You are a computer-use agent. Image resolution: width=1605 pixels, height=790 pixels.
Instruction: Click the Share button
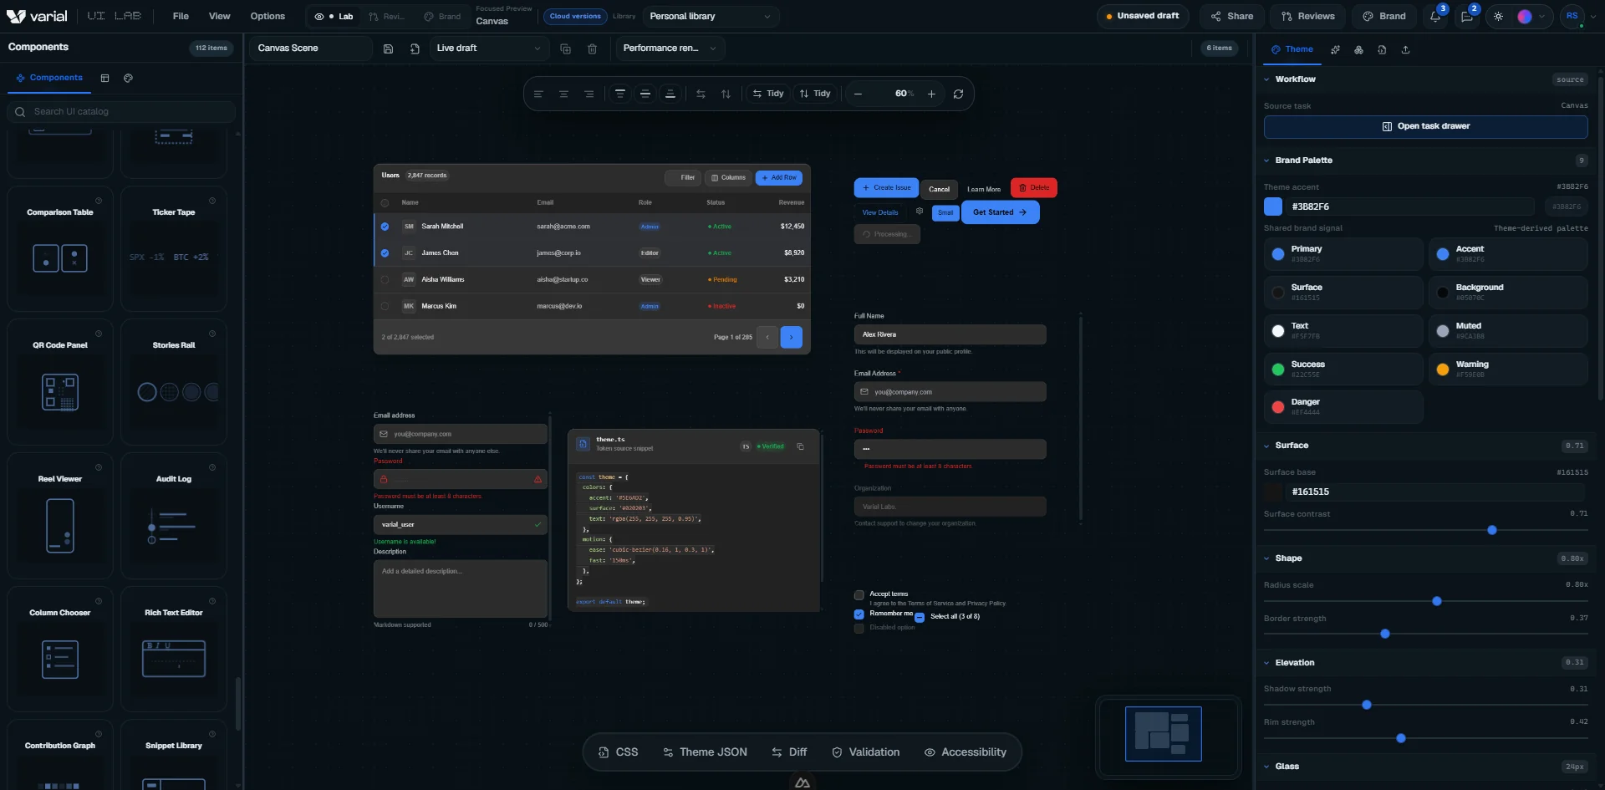tap(1232, 16)
